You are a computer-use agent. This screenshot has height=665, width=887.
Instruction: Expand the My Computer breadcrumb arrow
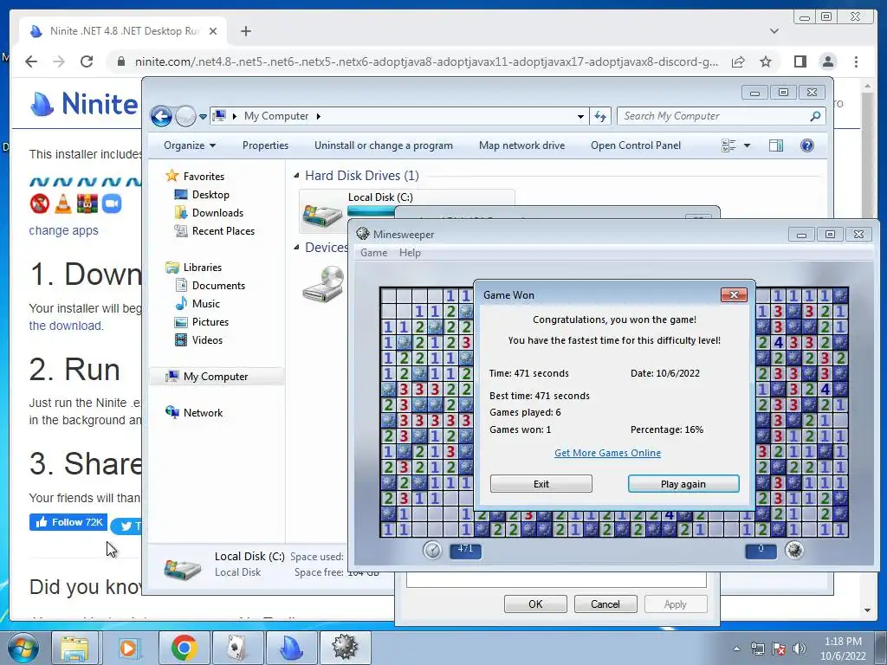coord(319,116)
